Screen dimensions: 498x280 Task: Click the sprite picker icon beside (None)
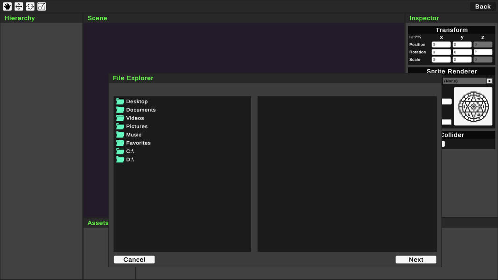pyautogui.click(x=489, y=81)
